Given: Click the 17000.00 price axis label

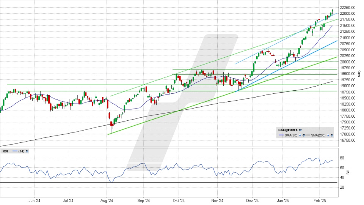Looking at the screenshot, I should coord(348,134).
